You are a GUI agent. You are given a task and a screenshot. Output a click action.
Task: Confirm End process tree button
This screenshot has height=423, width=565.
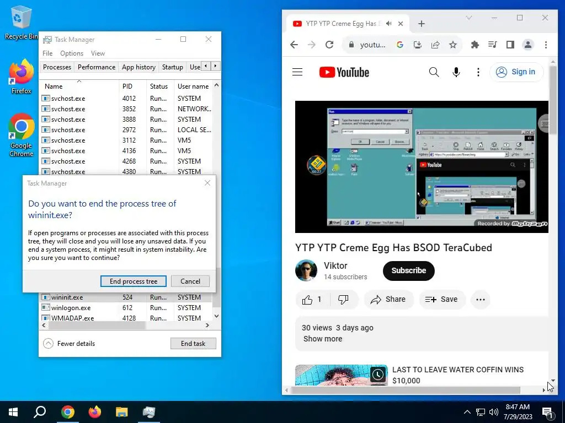[134, 281]
